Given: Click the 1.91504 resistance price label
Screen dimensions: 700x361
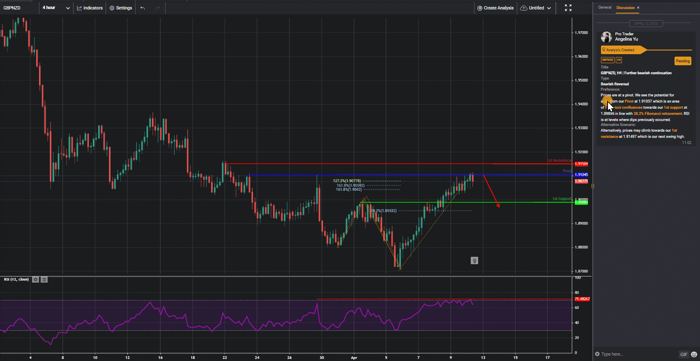Looking at the screenshot, I should tap(581, 164).
